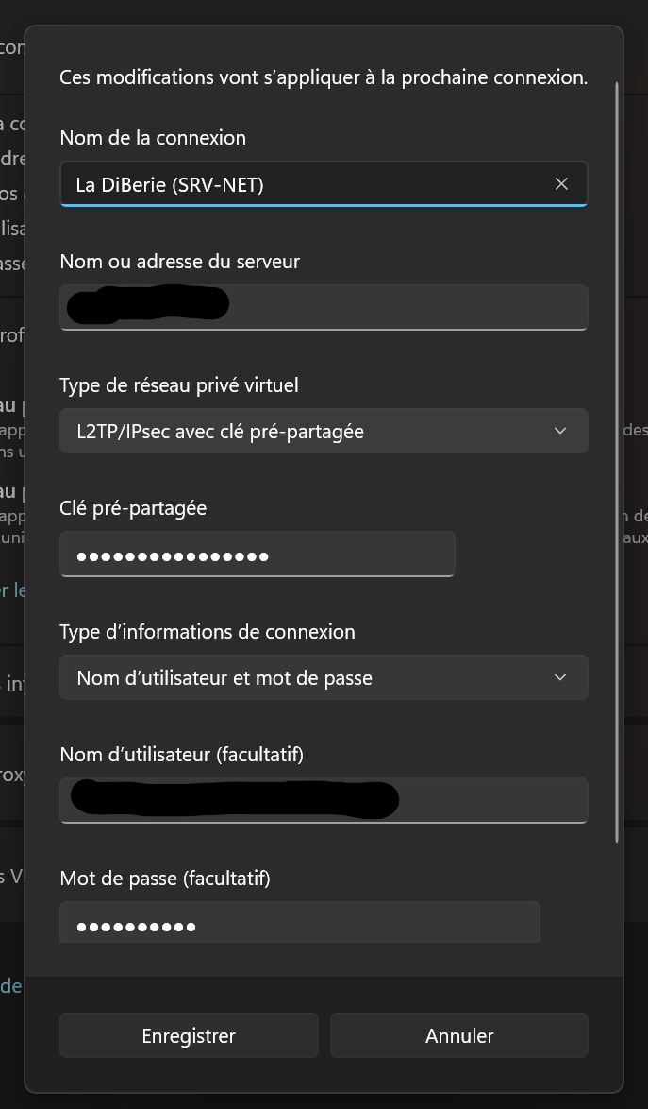Screen dimensions: 648x1109
Task: Click the chevron arrow of the VPN type dropdown
Action: 560,431
